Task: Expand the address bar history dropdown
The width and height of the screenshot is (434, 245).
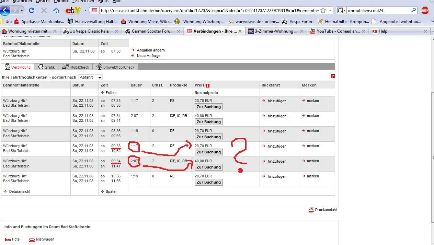Action: coord(330,11)
